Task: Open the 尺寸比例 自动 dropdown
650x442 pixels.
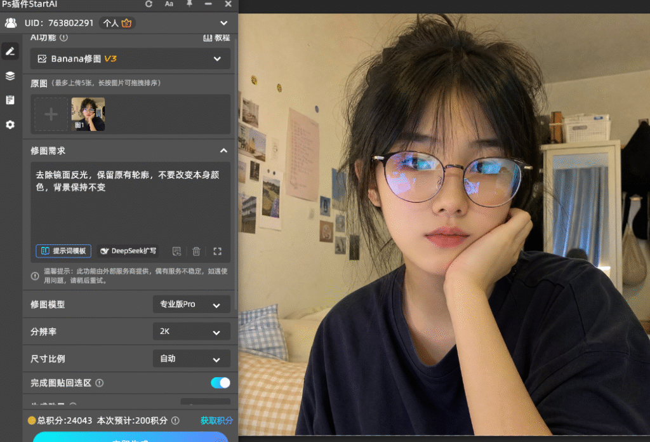Action: pos(192,359)
